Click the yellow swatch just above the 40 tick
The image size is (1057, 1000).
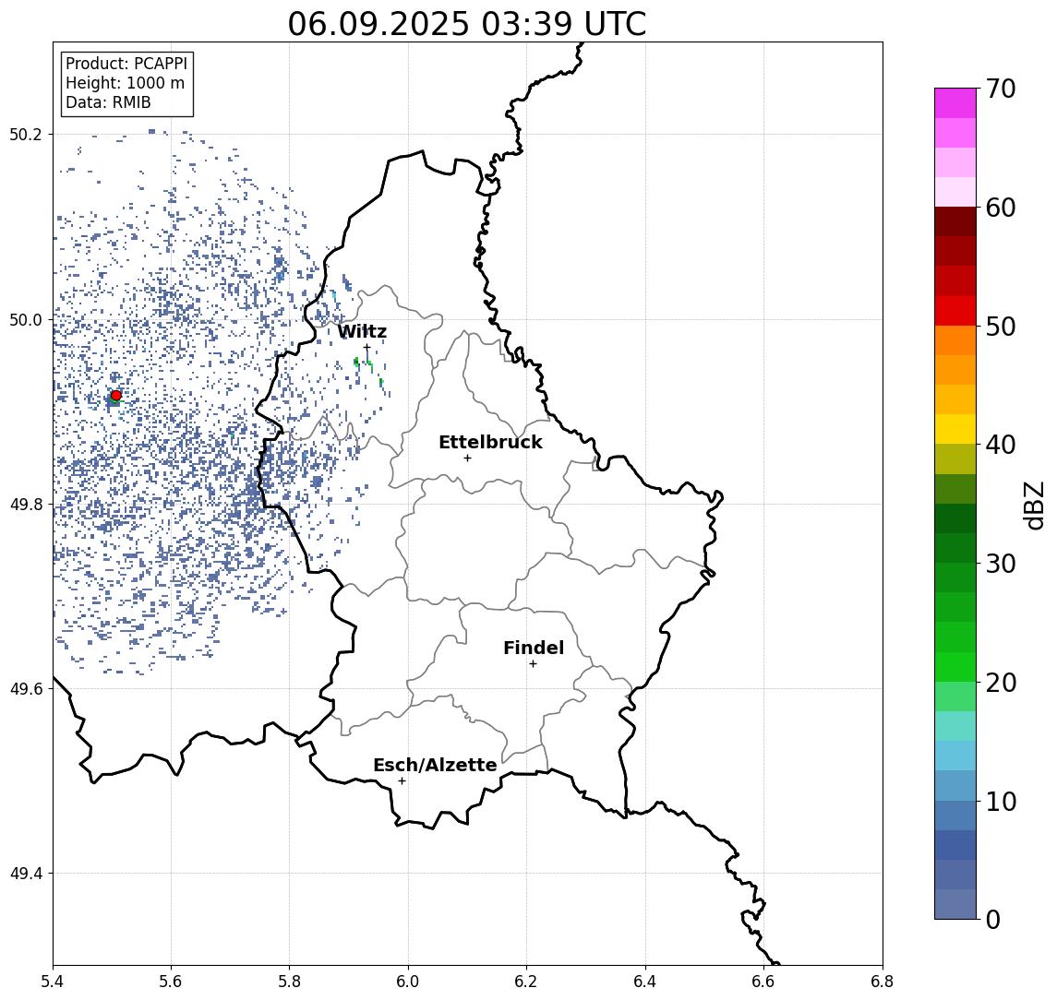(x=955, y=429)
